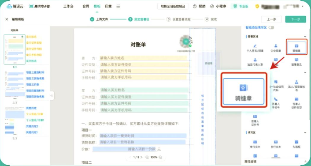The height and width of the screenshot is (166, 311).
Task: Zoom out the document preview
Action: click(x=147, y=157)
